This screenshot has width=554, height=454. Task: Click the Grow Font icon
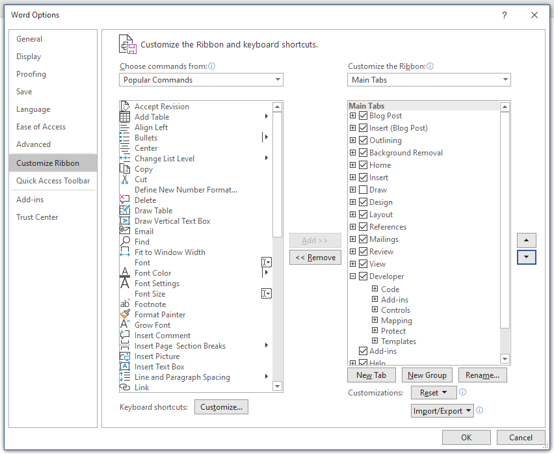pyautogui.click(x=125, y=325)
